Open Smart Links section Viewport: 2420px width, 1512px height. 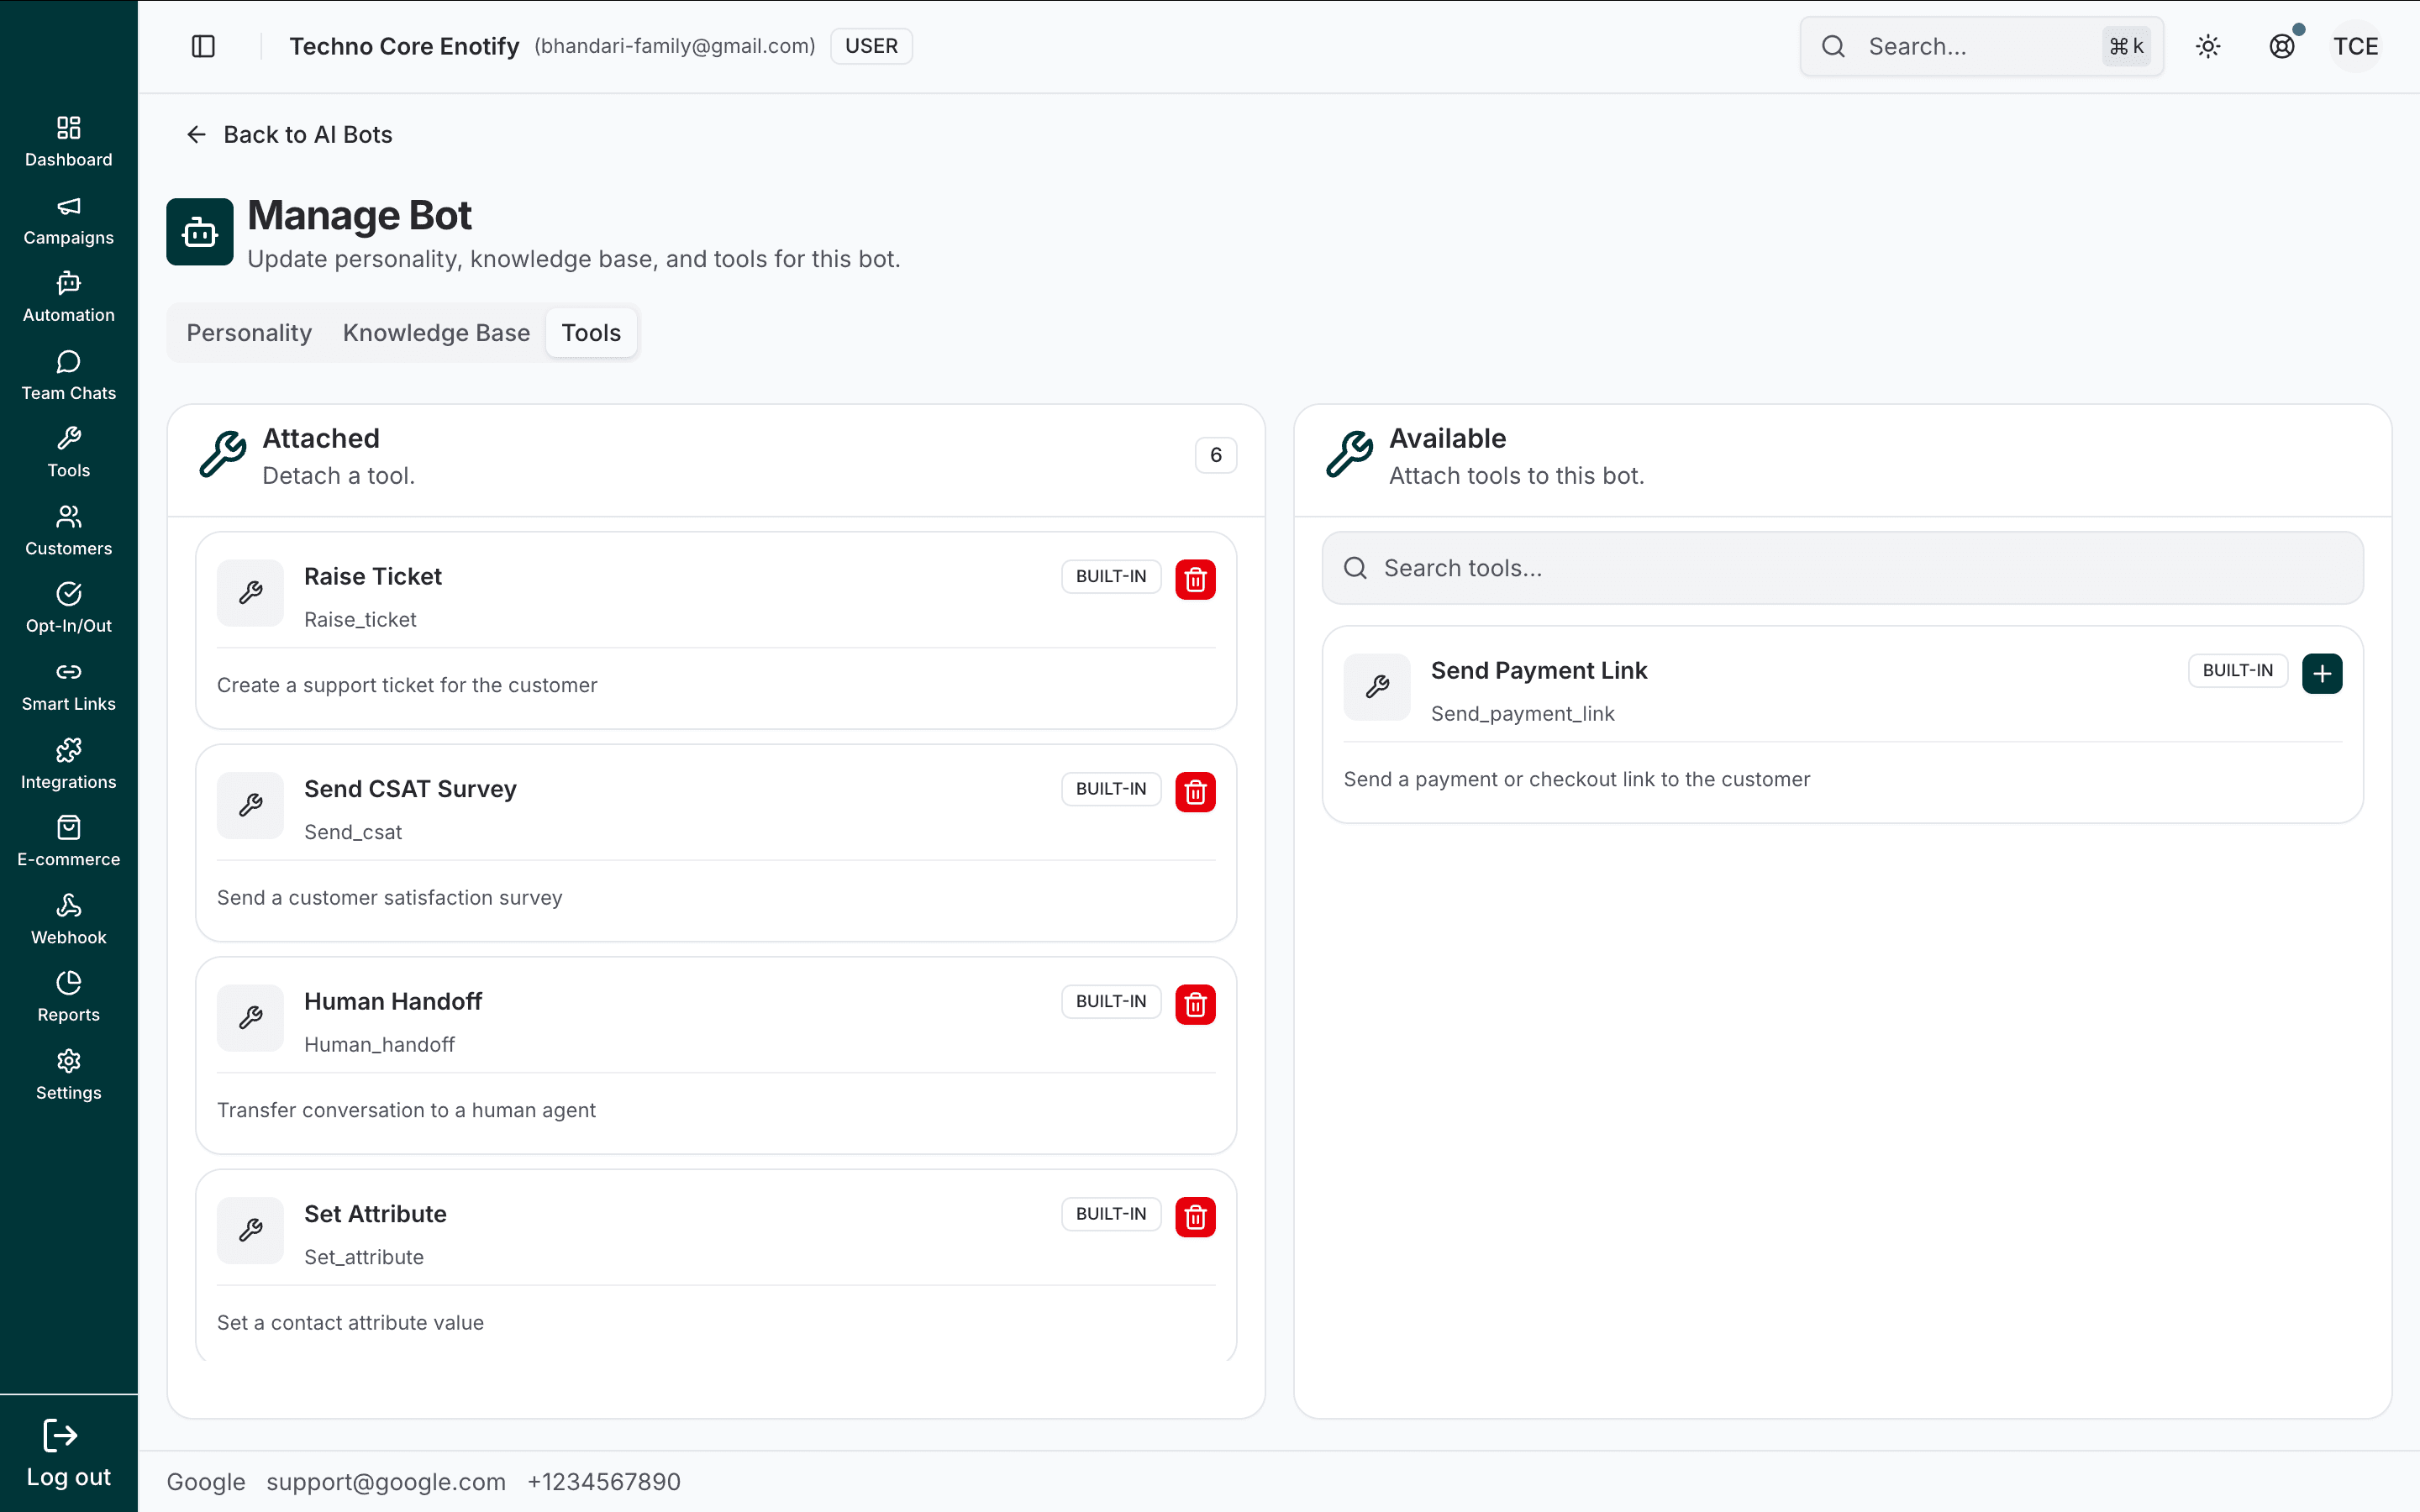tap(68, 686)
